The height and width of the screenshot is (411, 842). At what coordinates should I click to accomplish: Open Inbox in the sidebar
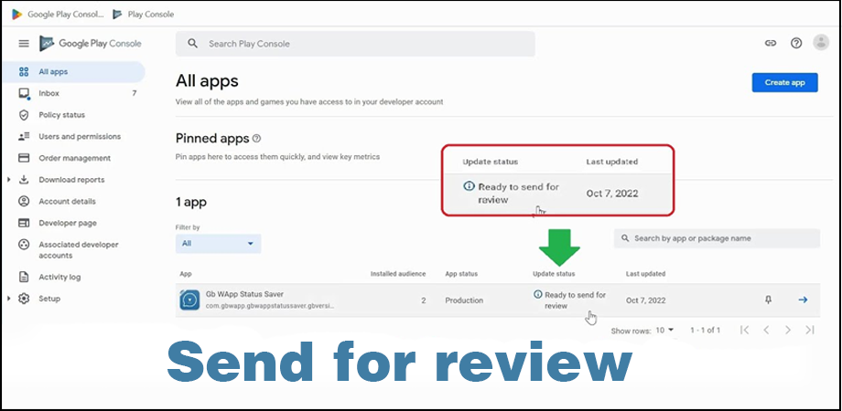coord(49,93)
